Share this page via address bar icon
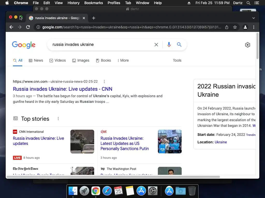Image resolution: width=265 pixels, height=198 pixels. pos(227,27)
